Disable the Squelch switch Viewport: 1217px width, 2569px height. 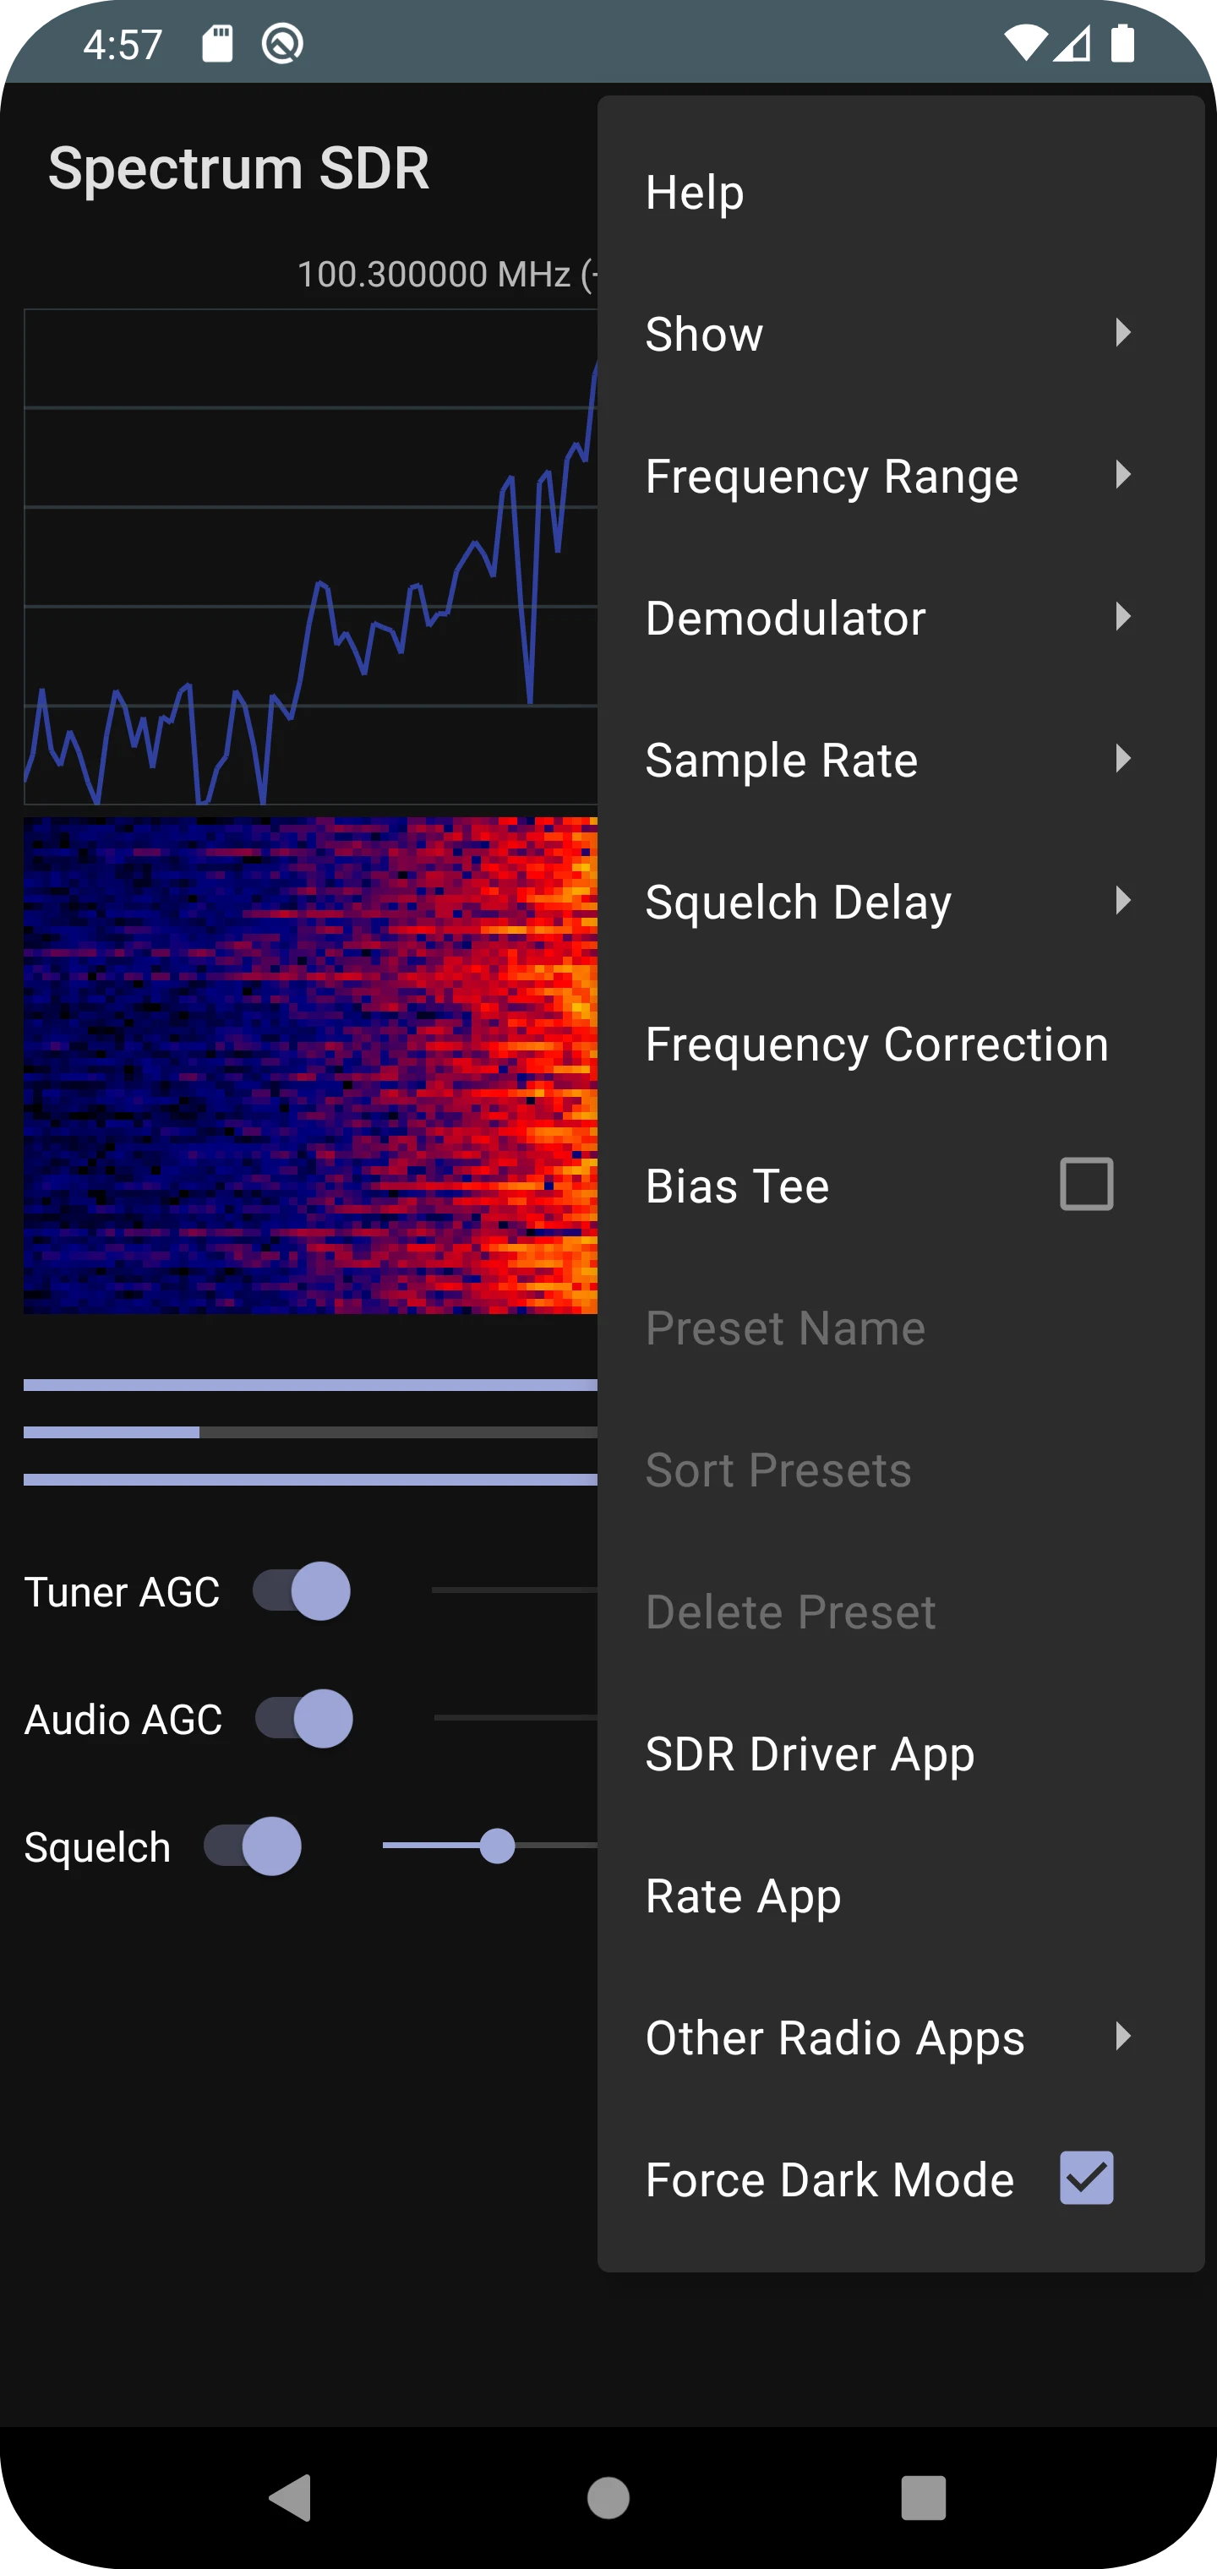pos(253,1846)
